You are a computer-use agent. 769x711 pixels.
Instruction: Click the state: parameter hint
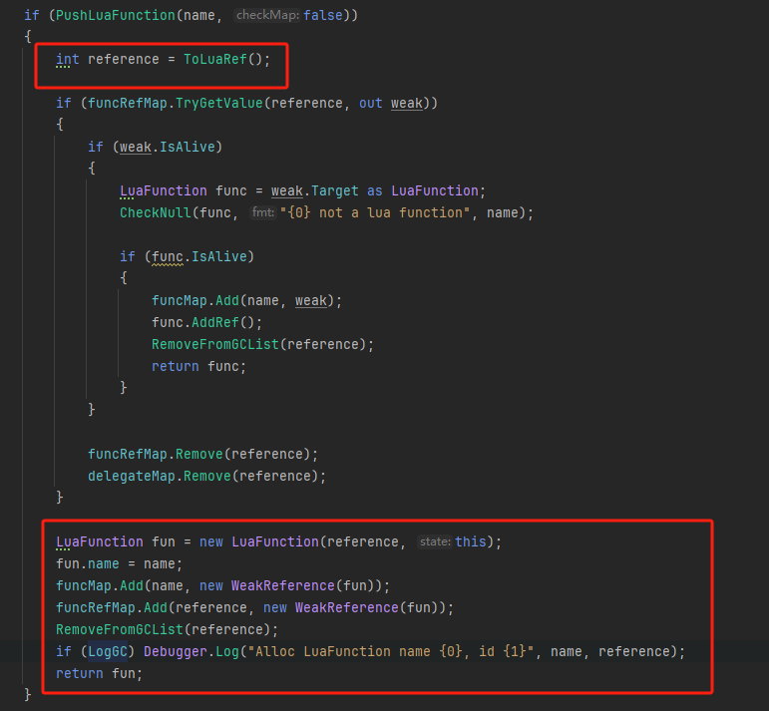(435, 541)
